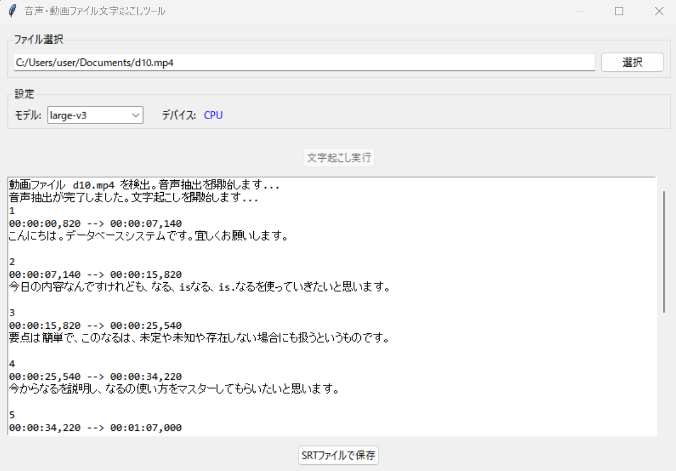Click the transcript vertical scrollbar thumb
The width and height of the screenshot is (676, 471).
coord(664,252)
